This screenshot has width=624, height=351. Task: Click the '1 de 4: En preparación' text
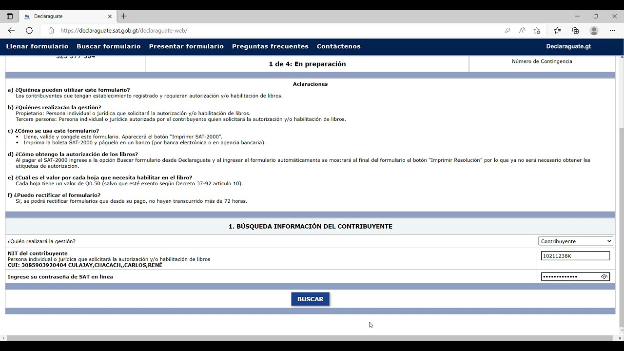pyautogui.click(x=307, y=64)
